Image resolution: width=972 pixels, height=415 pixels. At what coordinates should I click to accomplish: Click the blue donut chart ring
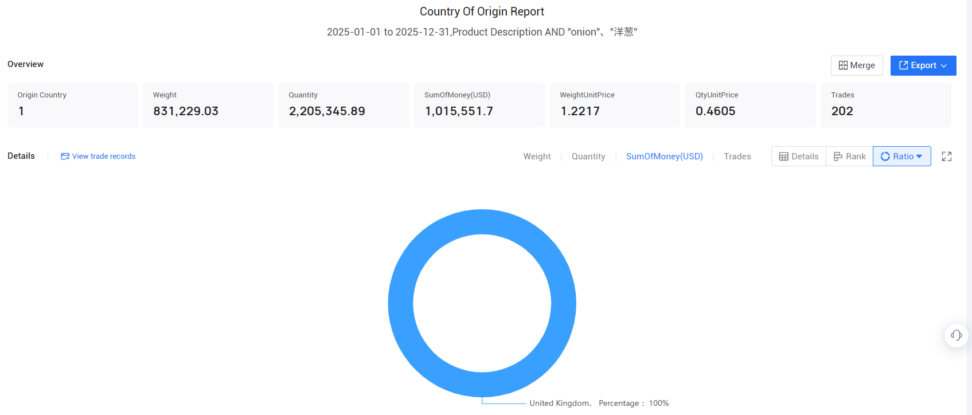coord(482,222)
